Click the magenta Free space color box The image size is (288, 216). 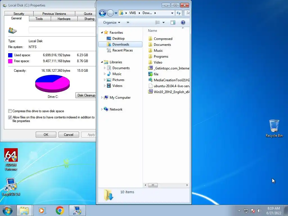coord(10,61)
